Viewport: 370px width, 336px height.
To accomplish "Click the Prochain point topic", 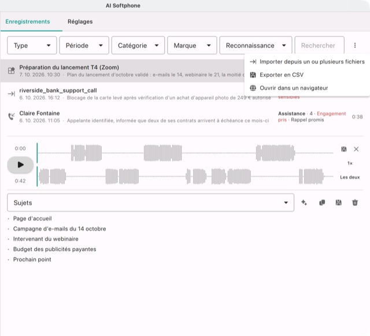I will pos(32,259).
